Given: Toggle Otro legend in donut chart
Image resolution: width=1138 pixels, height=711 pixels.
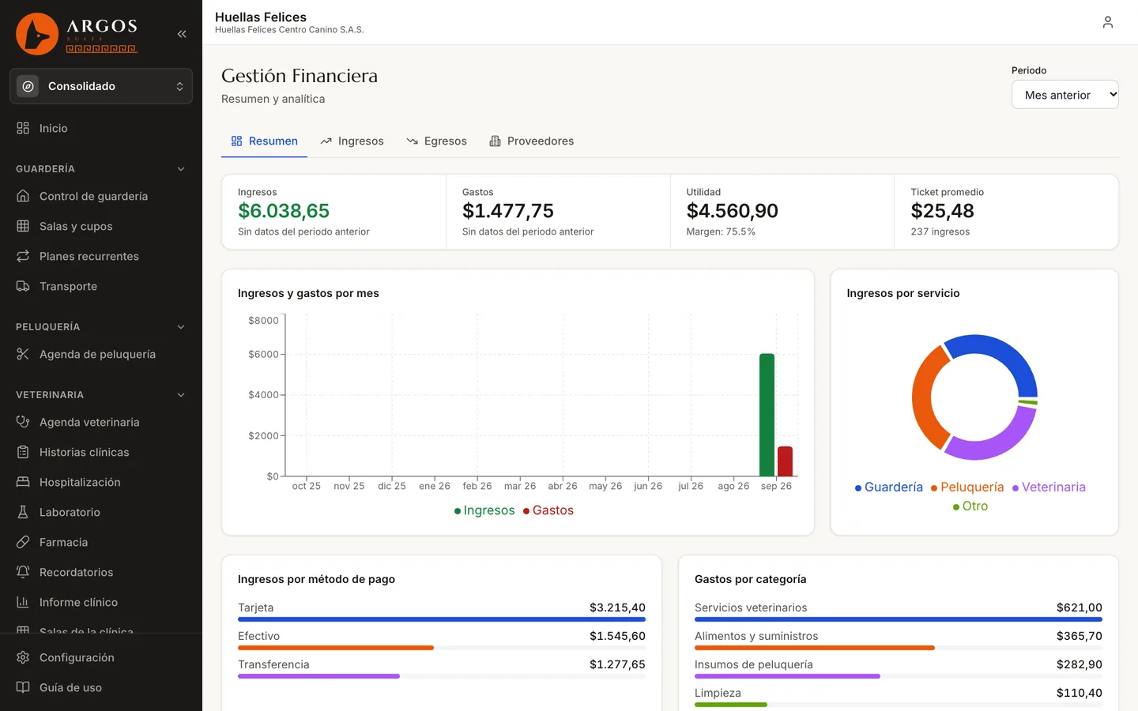Looking at the screenshot, I should tap(970, 506).
